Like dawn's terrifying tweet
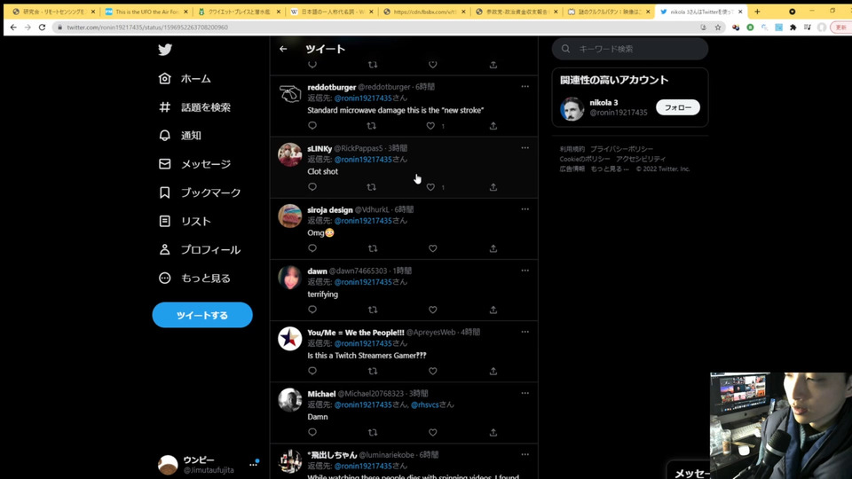The height and width of the screenshot is (479, 852). pyautogui.click(x=432, y=310)
